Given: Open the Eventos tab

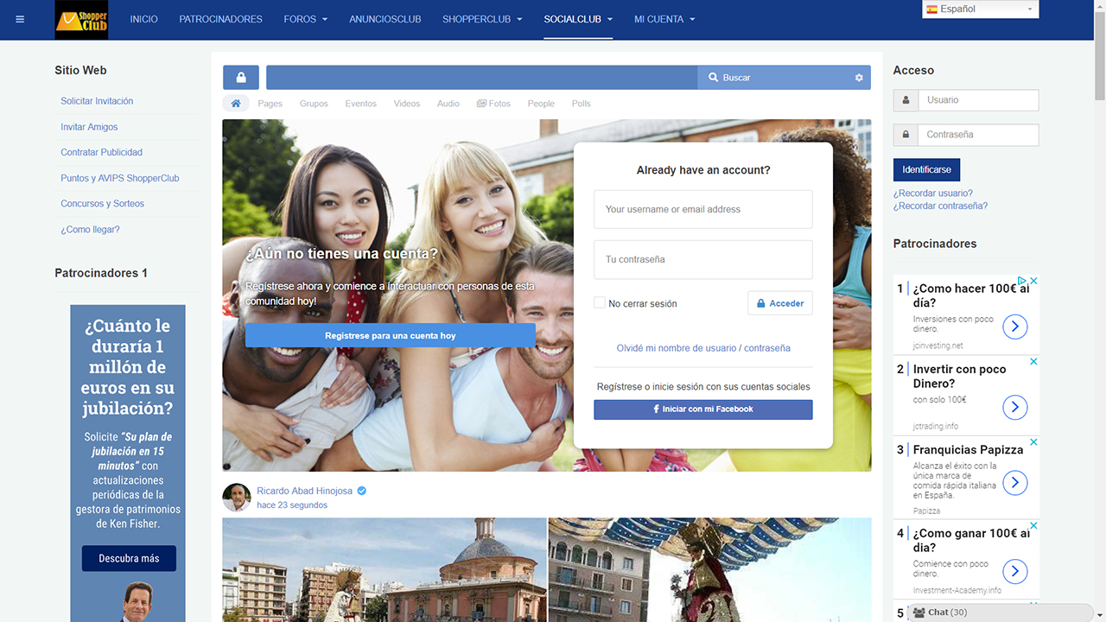Looking at the screenshot, I should [360, 104].
